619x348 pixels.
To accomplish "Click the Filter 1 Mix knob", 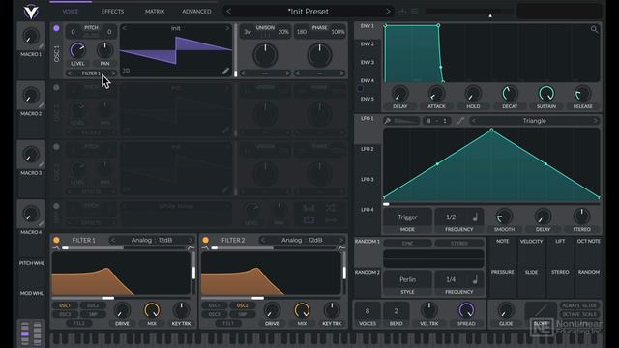I will tap(152, 311).
